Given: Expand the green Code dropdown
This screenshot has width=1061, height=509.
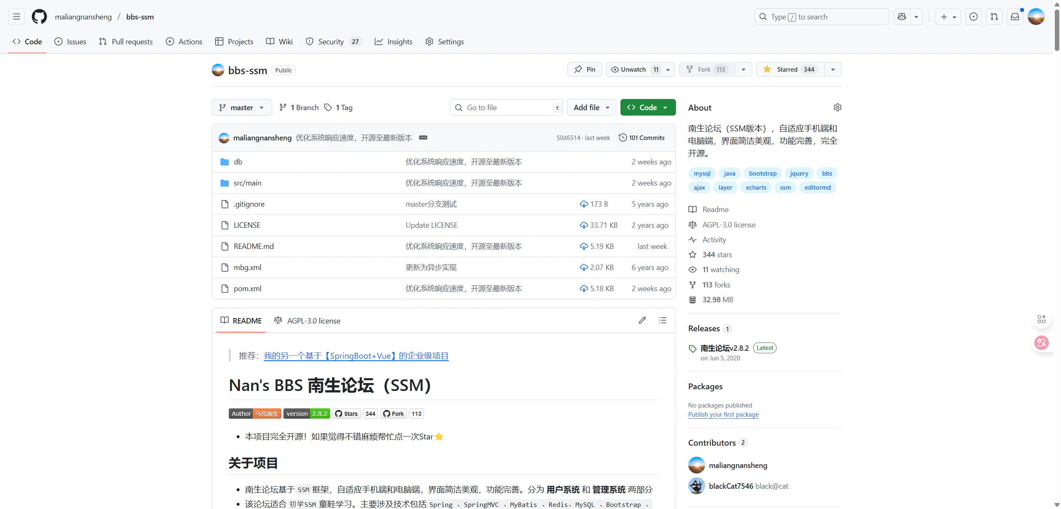Looking at the screenshot, I should tap(648, 107).
